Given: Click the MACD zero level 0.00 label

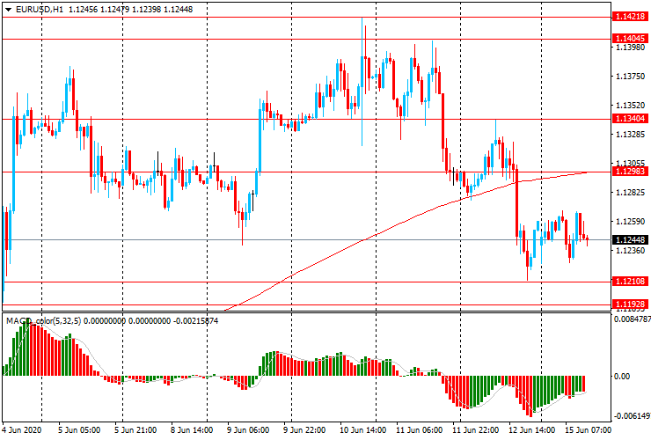Looking at the screenshot, I should pyautogui.click(x=621, y=377).
